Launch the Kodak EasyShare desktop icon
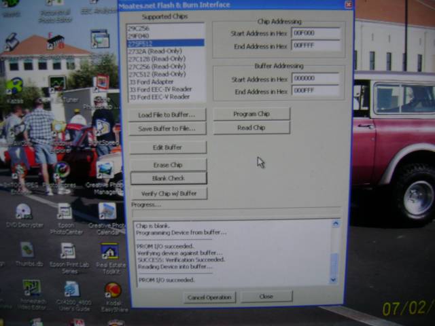The width and height of the screenshot is (435, 326). pos(114,297)
